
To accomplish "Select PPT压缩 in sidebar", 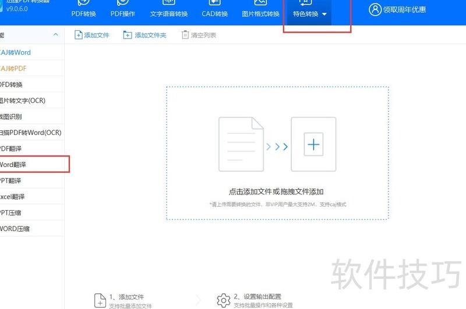I will pyautogui.click(x=32, y=213).
